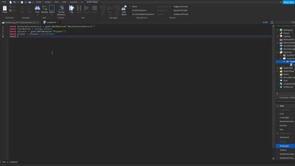Click the Workspace globe icon in Explorer
This screenshot has width=295, height=166.
point(281,30)
